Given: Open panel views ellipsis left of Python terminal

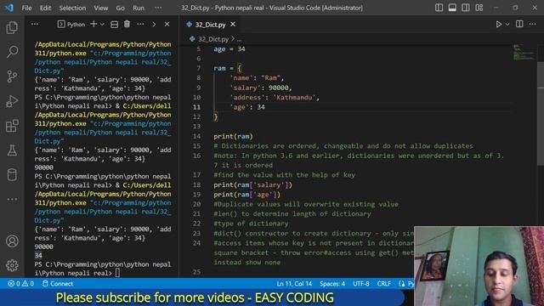Looking at the screenshot, I should coord(35,25).
